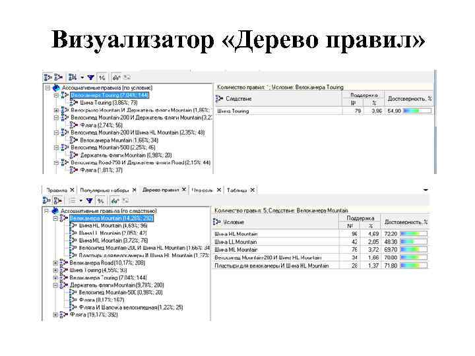Switch upper tree to group by consequence icon
Image resolution: width=475 pixels, height=356 pixels.
[59, 78]
